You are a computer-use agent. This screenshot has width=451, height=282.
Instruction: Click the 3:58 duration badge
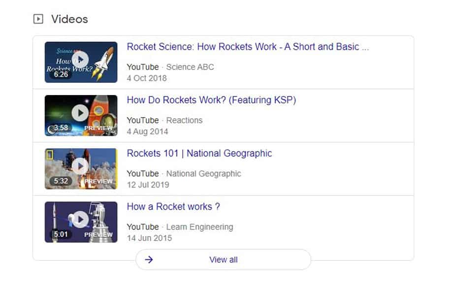(x=61, y=127)
